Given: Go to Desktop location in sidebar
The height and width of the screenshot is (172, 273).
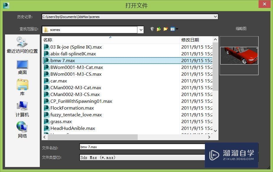Looking at the screenshot, I should coord(22,67).
